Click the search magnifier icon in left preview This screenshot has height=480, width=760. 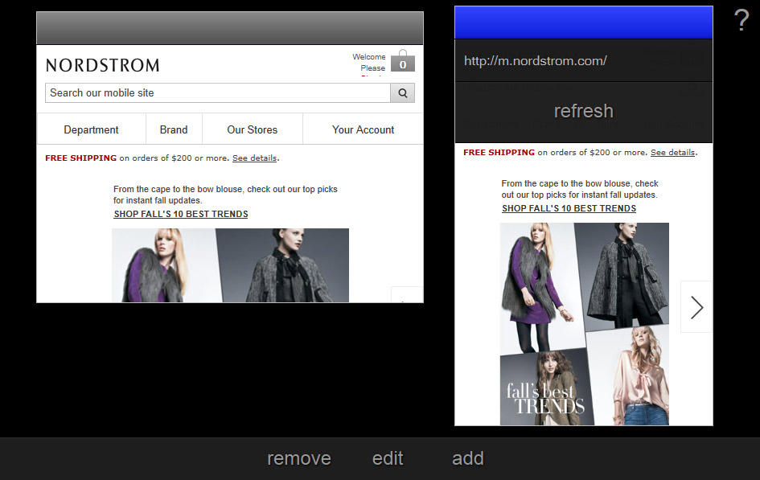pyautogui.click(x=402, y=93)
